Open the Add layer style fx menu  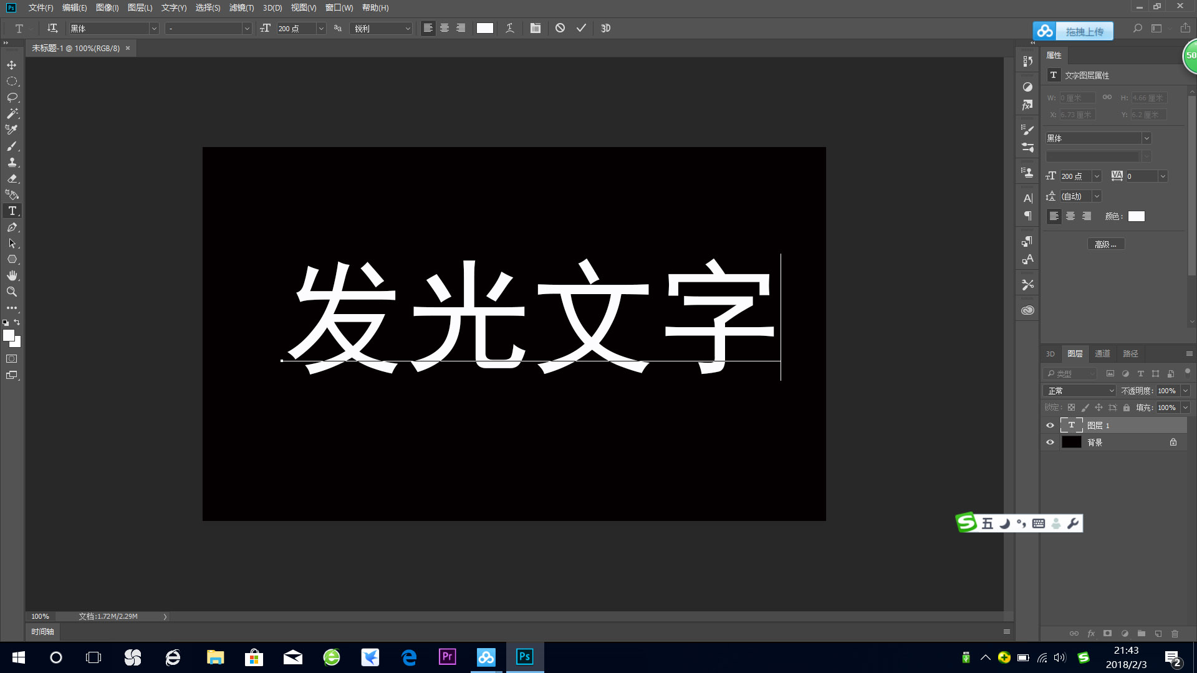pyautogui.click(x=1091, y=633)
